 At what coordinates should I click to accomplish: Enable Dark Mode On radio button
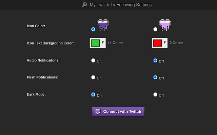(x=93, y=94)
